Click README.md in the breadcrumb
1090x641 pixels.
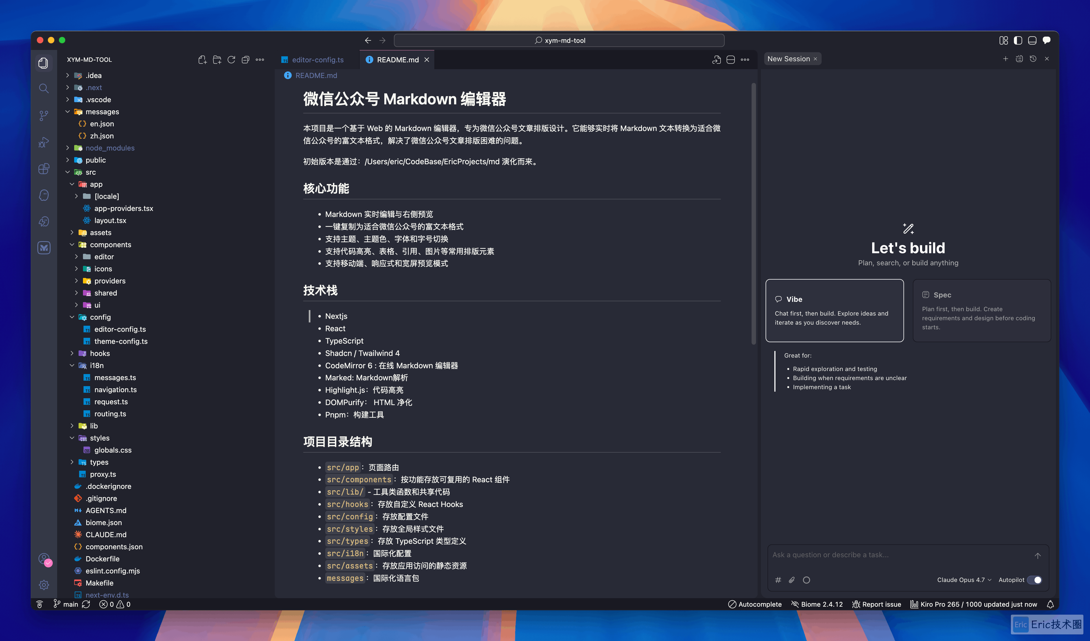click(316, 75)
